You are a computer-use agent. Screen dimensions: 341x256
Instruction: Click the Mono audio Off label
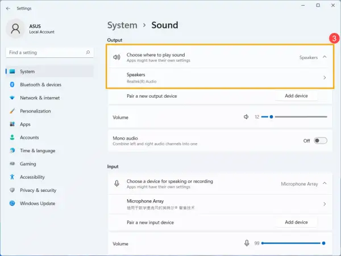(x=307, y=141)
